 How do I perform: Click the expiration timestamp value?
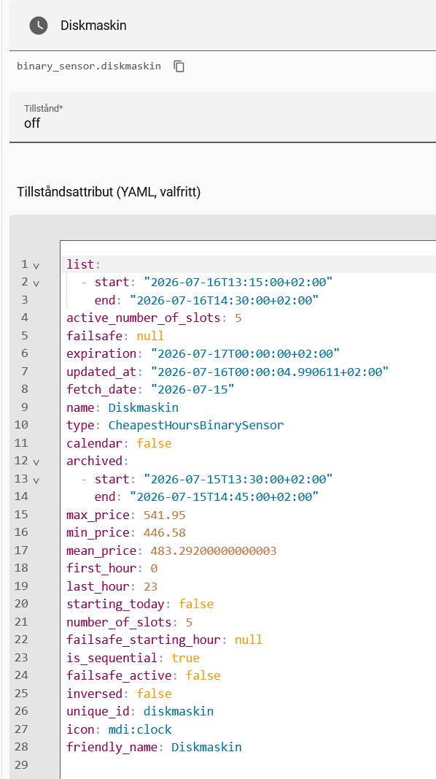pos(246,354)
